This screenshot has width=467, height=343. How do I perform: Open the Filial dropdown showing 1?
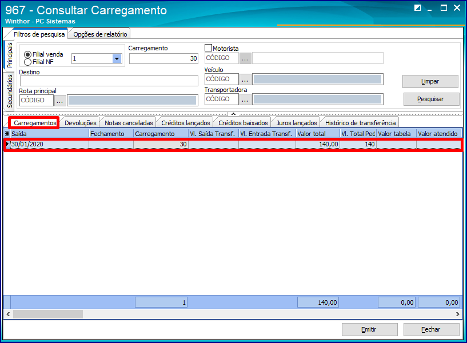pos(117,59)
